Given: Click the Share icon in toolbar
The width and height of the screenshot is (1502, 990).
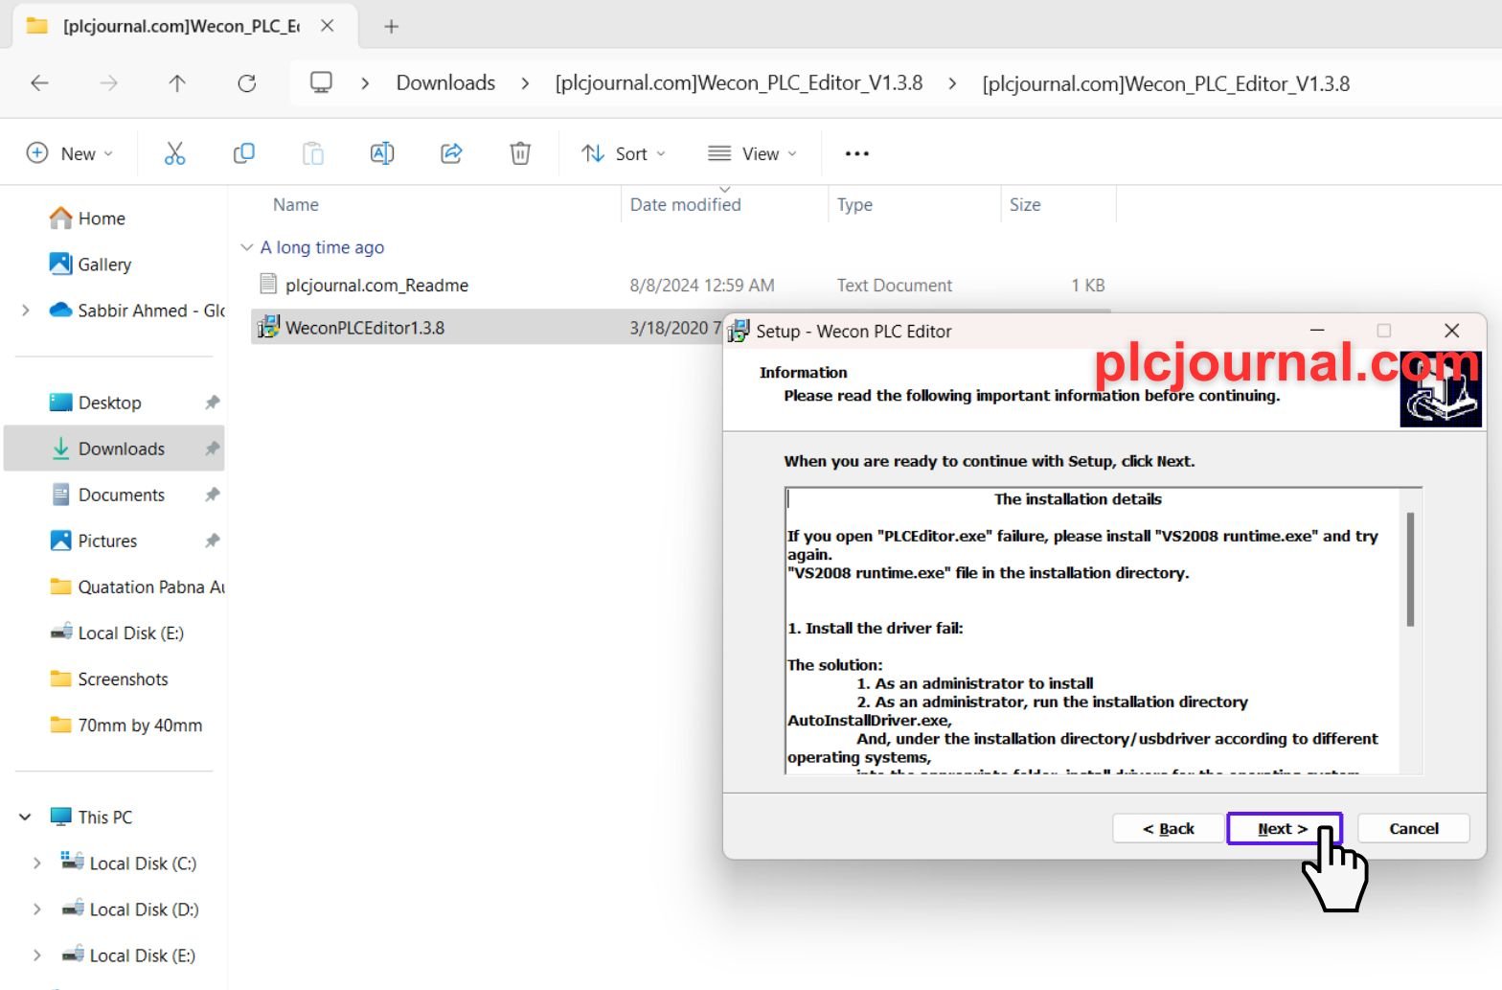Looking at the screenshot, I should [451, 153].
